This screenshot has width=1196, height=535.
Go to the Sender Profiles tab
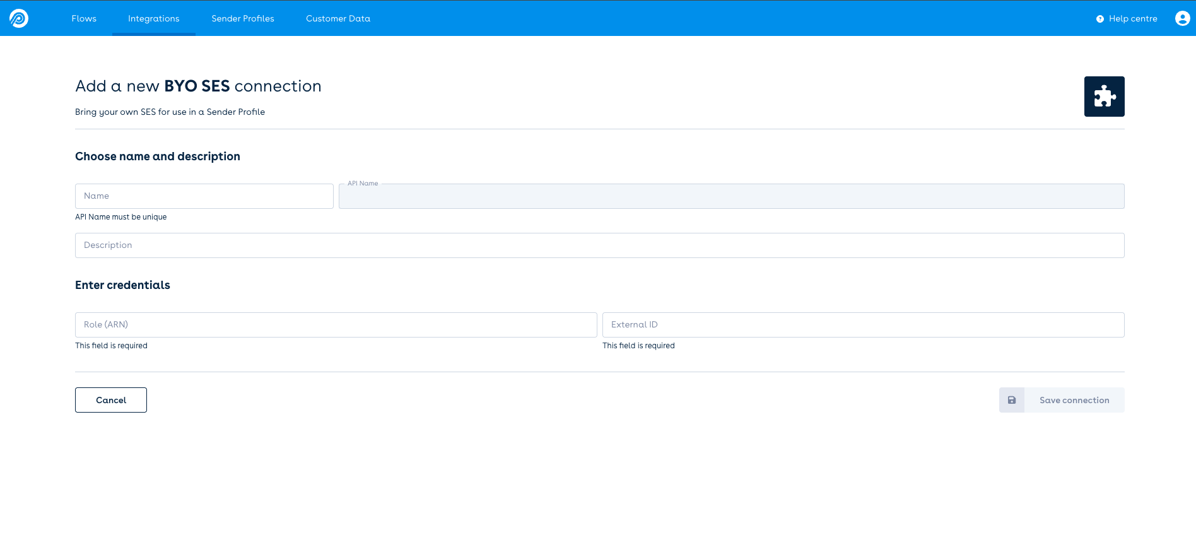pyautogui.click(x=243, y=18)
